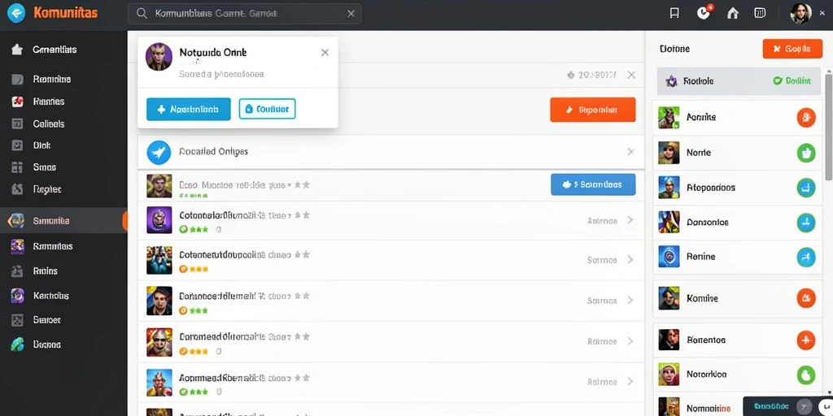This screenshot has height=416, width=833.
Task: Expand the bottom-right chat widget arrow
Action: pyautogui.click(x=805, y=406)
